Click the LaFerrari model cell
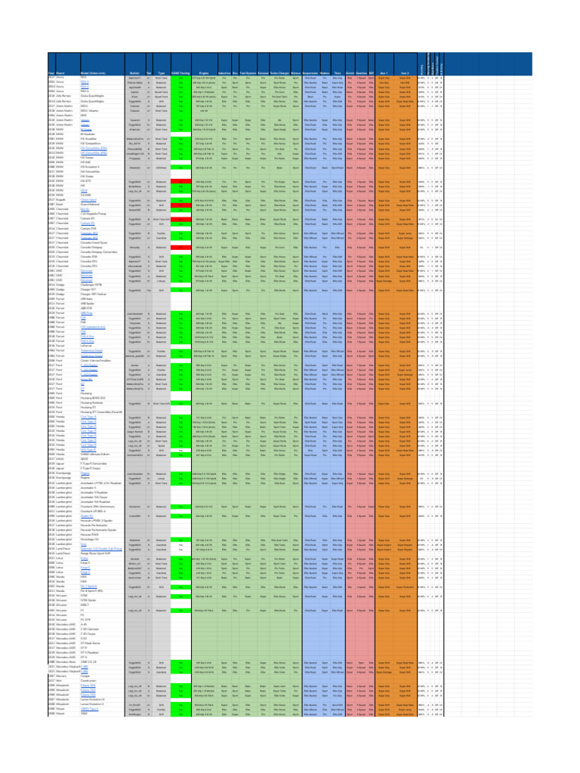The height and width of the screenshot is (773, 580). click(102, 346)
